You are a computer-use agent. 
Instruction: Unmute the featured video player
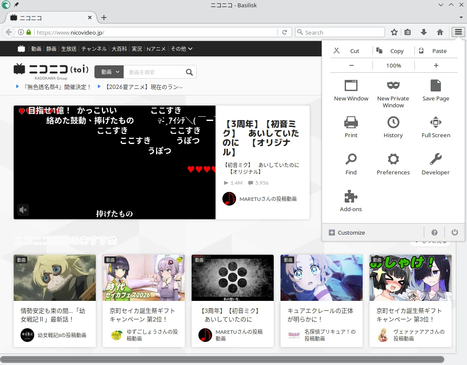point(23,209)
